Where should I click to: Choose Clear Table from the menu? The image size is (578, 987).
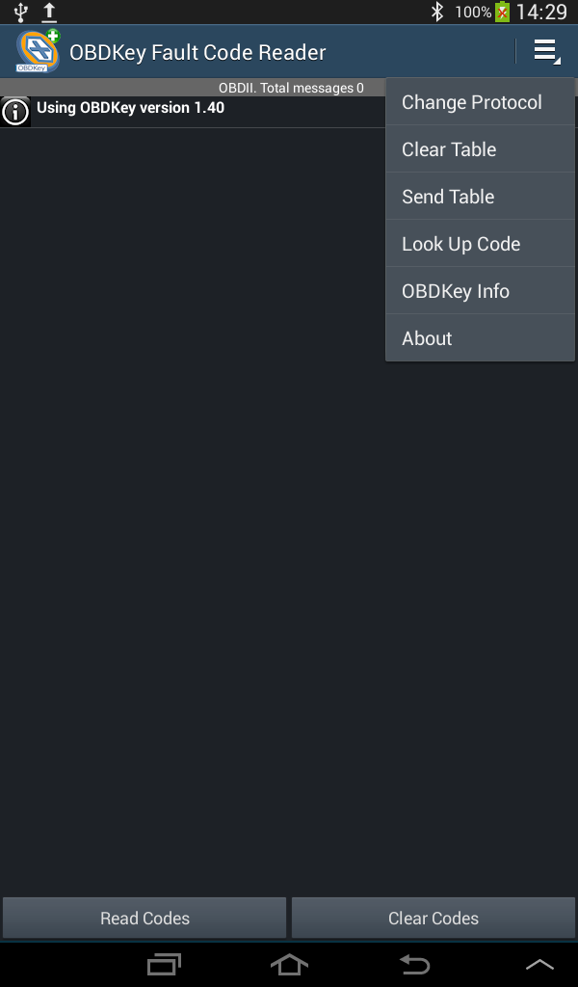click(x=449, y=148)
